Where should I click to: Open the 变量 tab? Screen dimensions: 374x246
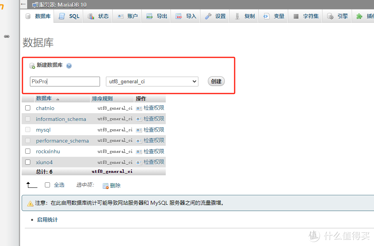pyautogui.click(x=273, y=16)
